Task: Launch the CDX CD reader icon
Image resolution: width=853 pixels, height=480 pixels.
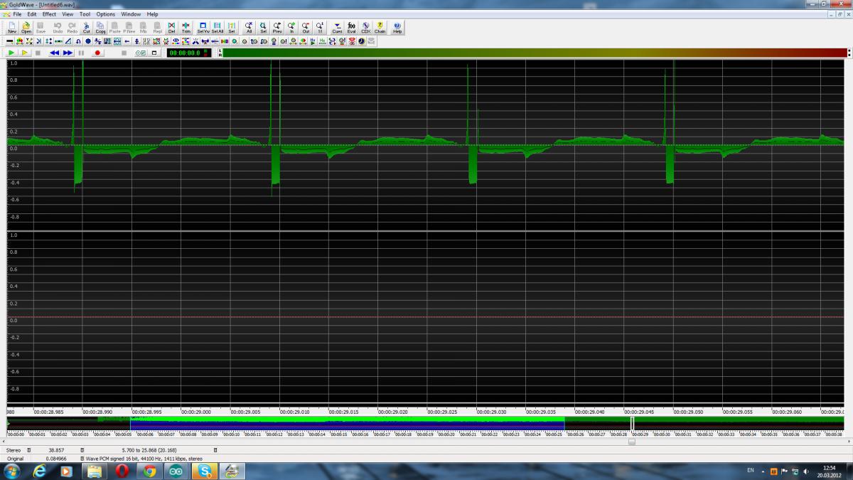Action: pyautogui.click(x=366, y=28)
